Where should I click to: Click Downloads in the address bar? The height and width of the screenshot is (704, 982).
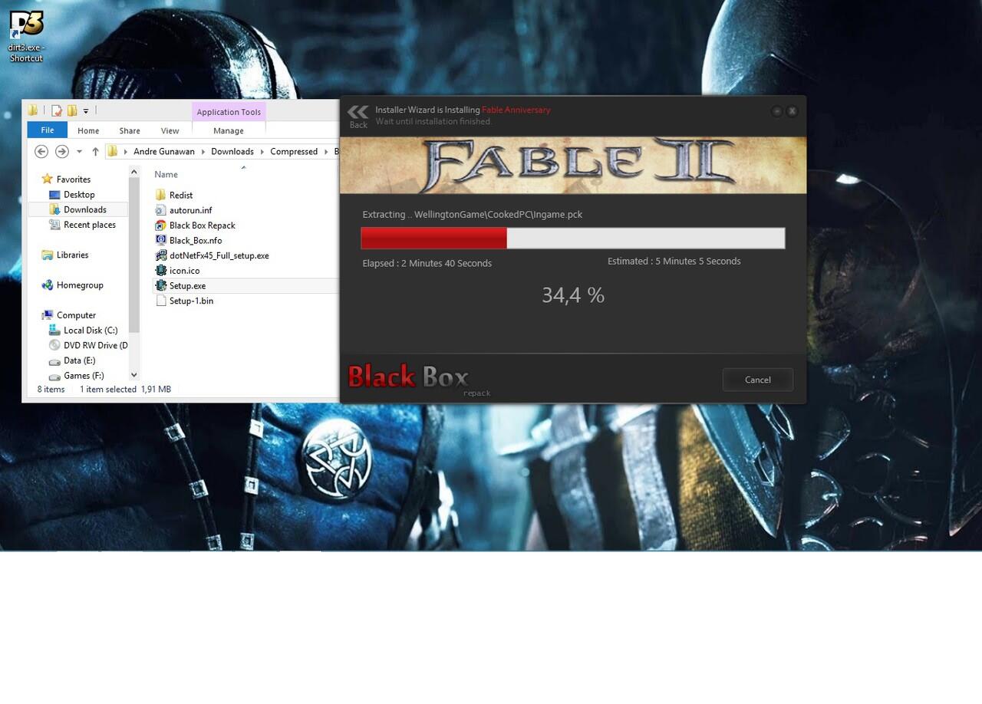[232, 152]
